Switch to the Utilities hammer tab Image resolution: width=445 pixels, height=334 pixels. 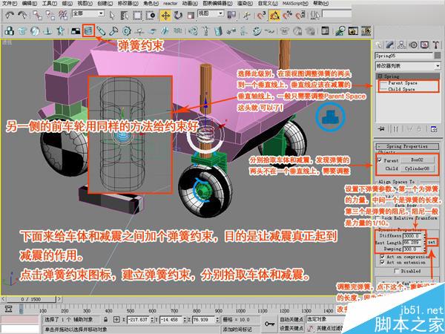click(x=436, y=45)
